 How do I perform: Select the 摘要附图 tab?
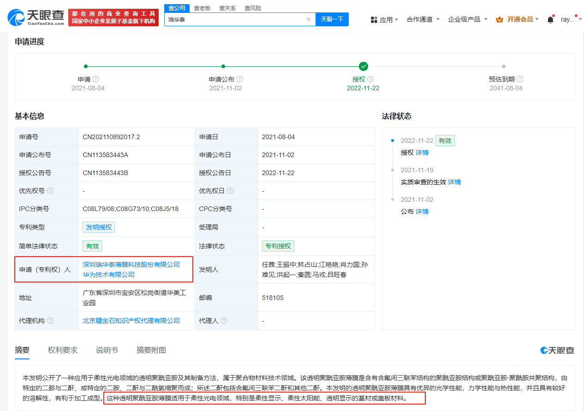151,350
